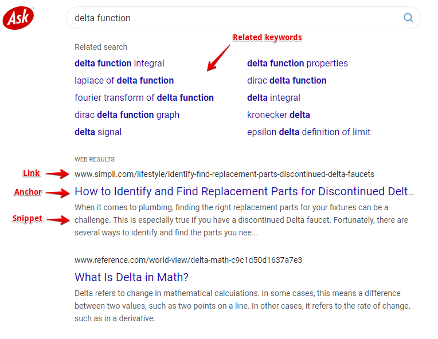Click "dirac delta function graph" suggestion
438x339 pixels.
point(127,115)
